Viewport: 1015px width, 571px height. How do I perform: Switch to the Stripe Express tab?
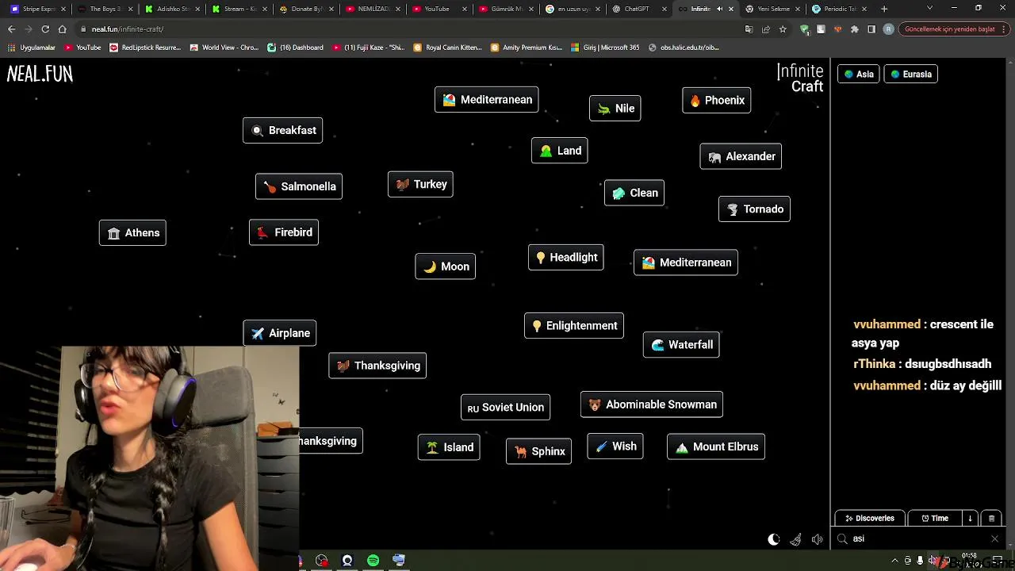(37, 9)
